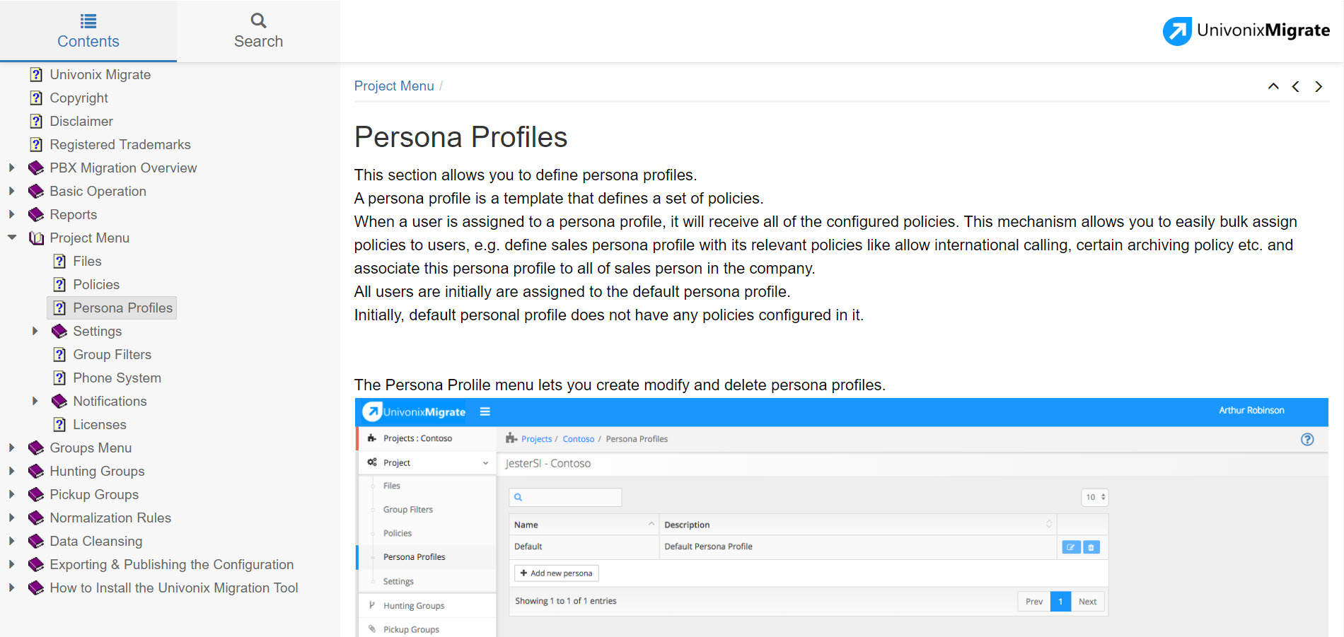
Task: Open the Groups Menu topic label
Action: [91, 448]
